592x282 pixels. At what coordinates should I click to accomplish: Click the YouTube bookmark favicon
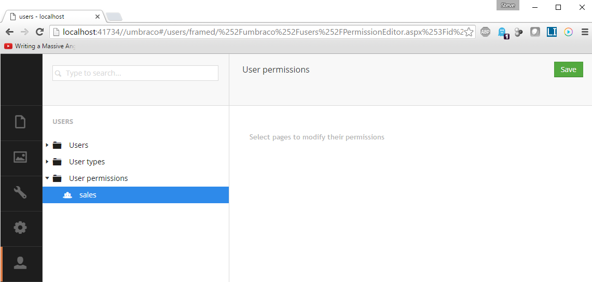(x=8, y=46)
